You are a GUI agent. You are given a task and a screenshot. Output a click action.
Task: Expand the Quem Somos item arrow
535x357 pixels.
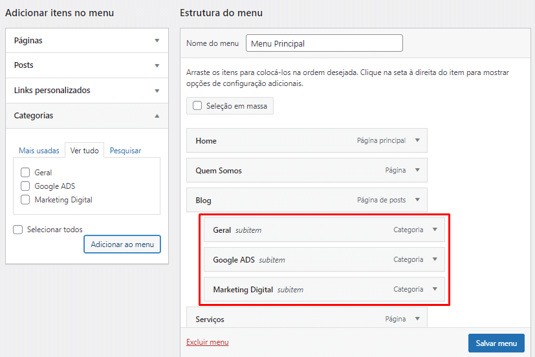coord(417,170)
